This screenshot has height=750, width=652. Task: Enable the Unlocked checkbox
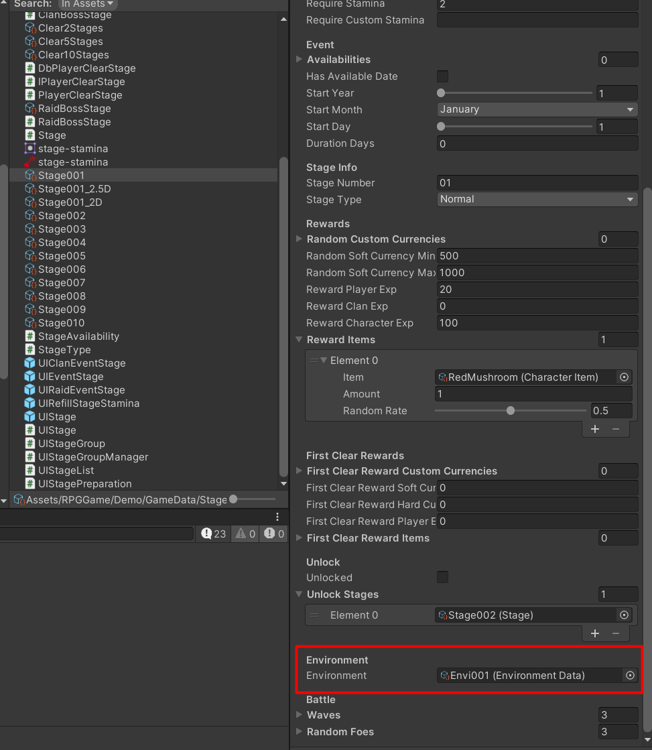(x=442, y=576)
